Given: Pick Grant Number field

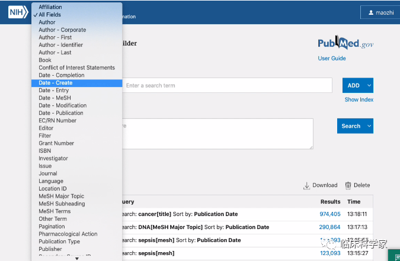Looking at the screenshot, I should pyautogui.click(x=77, y=143).
